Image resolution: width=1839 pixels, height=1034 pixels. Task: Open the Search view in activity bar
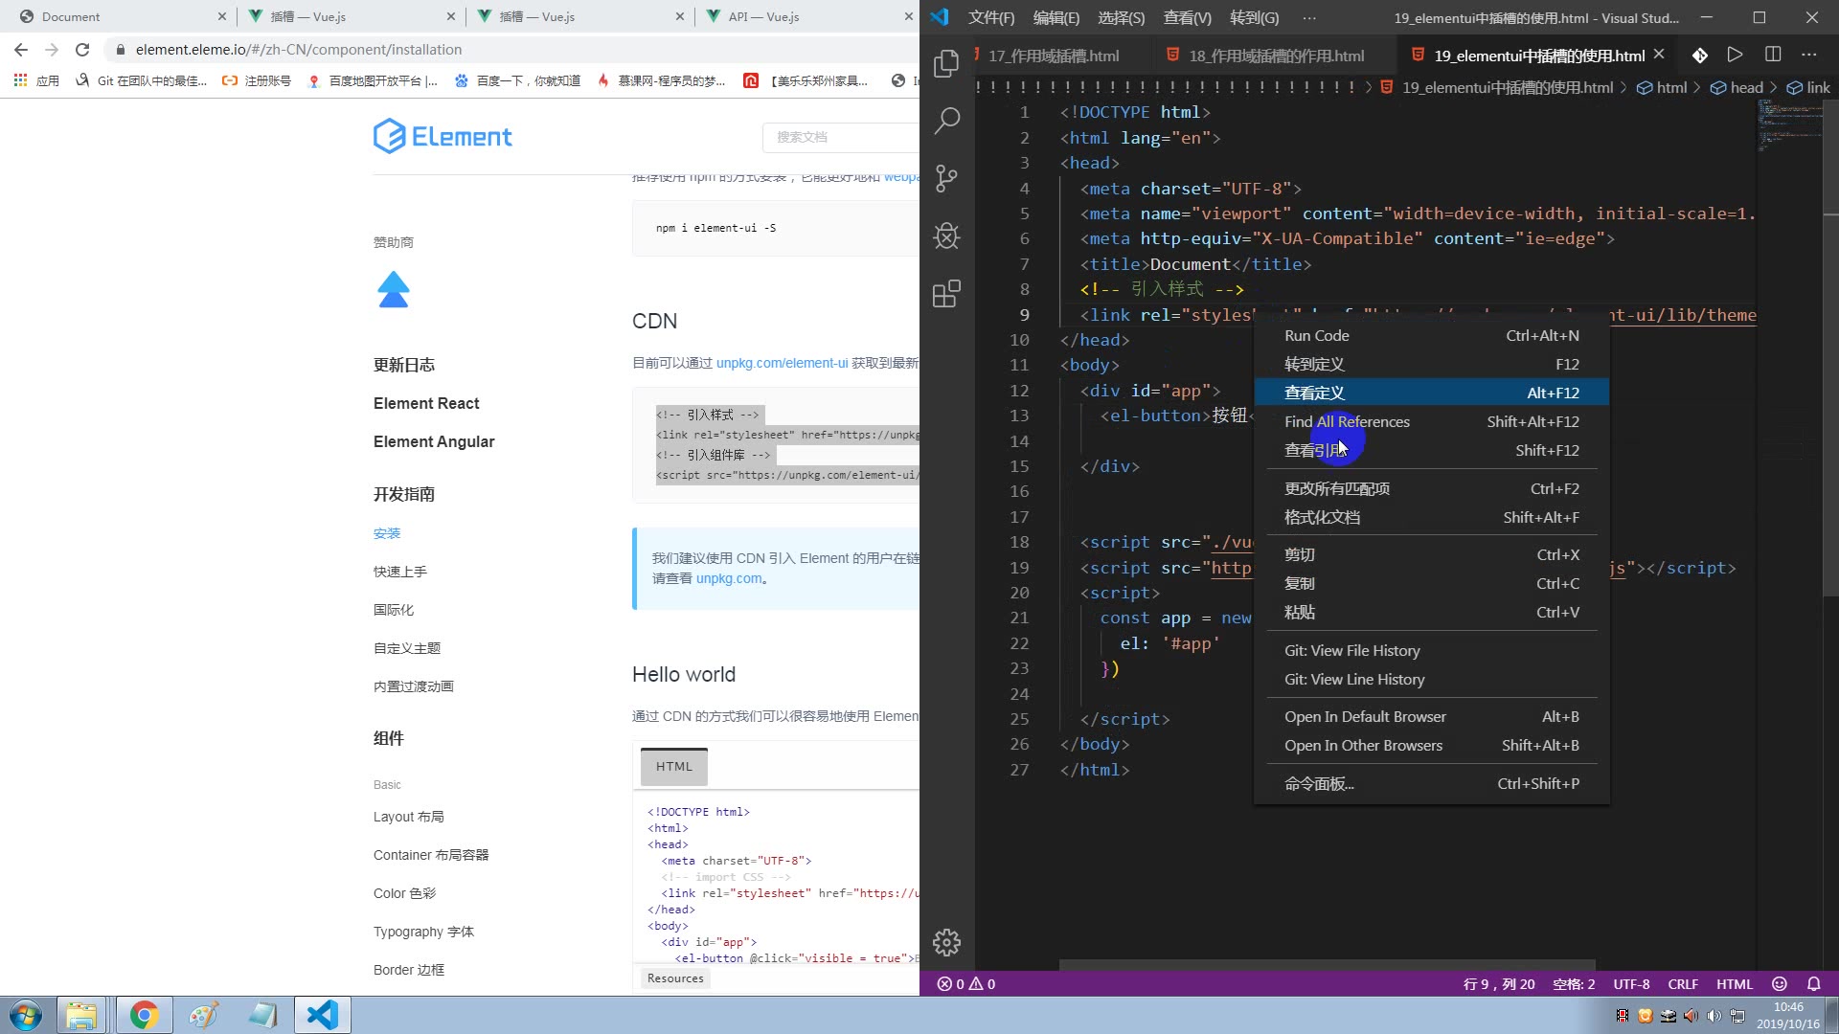(x=946, y=121)
